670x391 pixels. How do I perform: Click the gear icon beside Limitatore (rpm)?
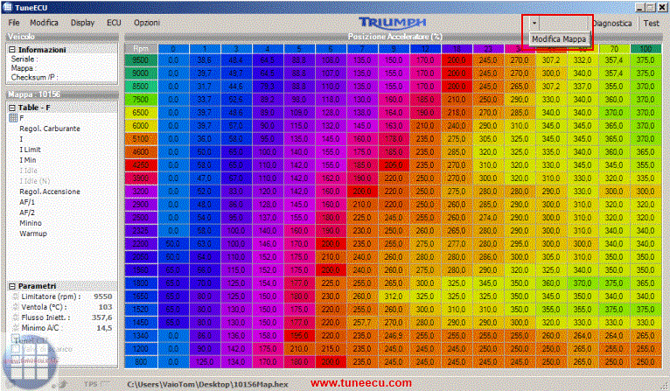point(16,297)
